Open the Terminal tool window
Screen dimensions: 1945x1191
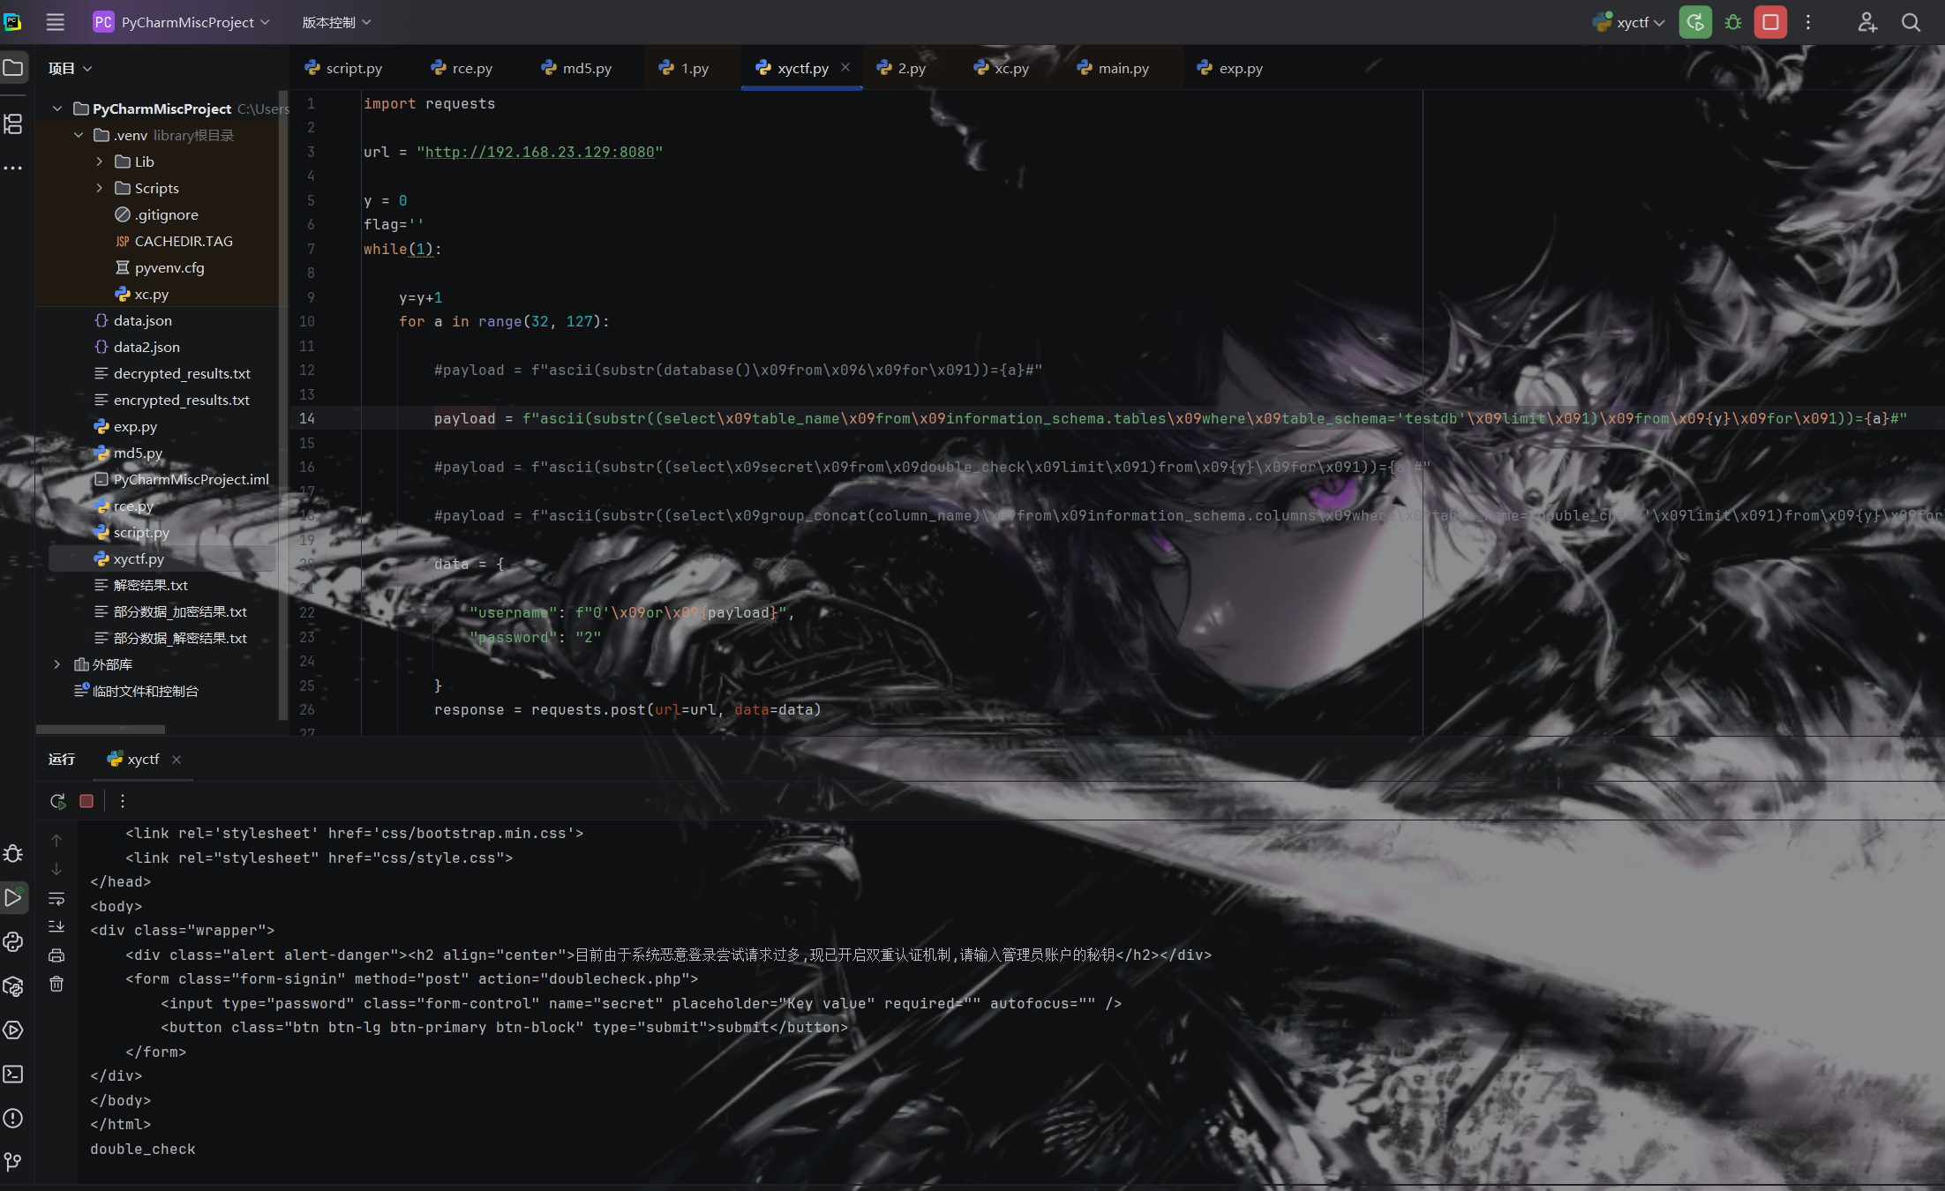(x=13, y=1074)
